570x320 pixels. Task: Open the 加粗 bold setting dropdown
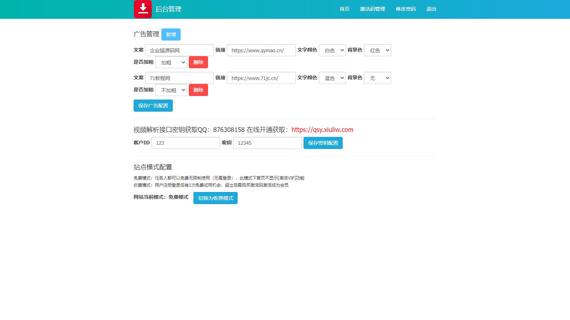pyautogui.click(x=171, y=62)
